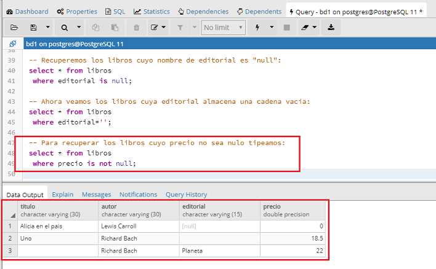436x269 pixels.
Task: Open the SQL tab
Action: tap(115, 12)
